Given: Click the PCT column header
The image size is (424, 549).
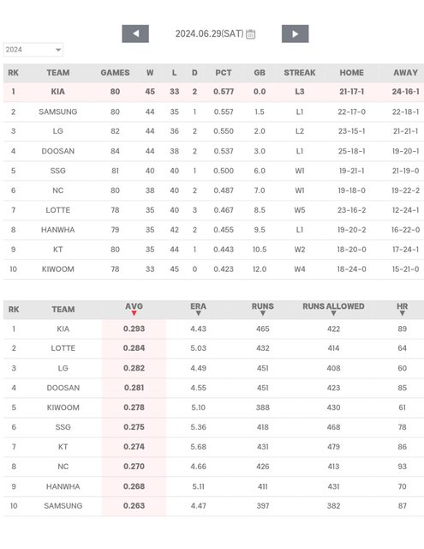Looking at the screenshot, I should (x=224, y=72).
